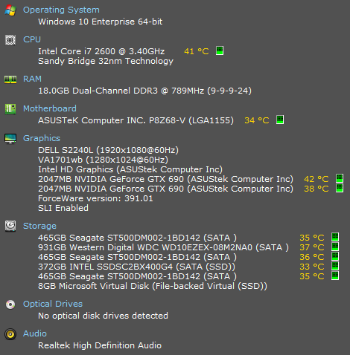Open the Audio section link

[x=35, y=333]
